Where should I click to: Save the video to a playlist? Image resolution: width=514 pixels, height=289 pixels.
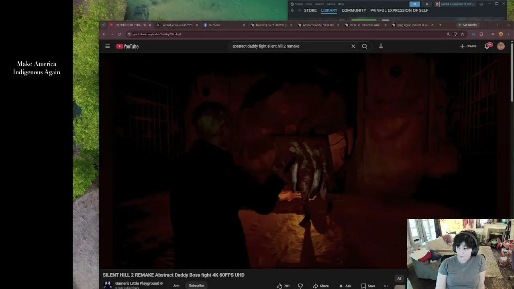pyautogui.click(x=368, y=286)
